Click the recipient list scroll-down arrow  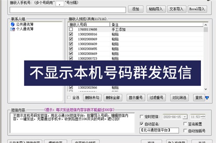[x=206, y=89]
